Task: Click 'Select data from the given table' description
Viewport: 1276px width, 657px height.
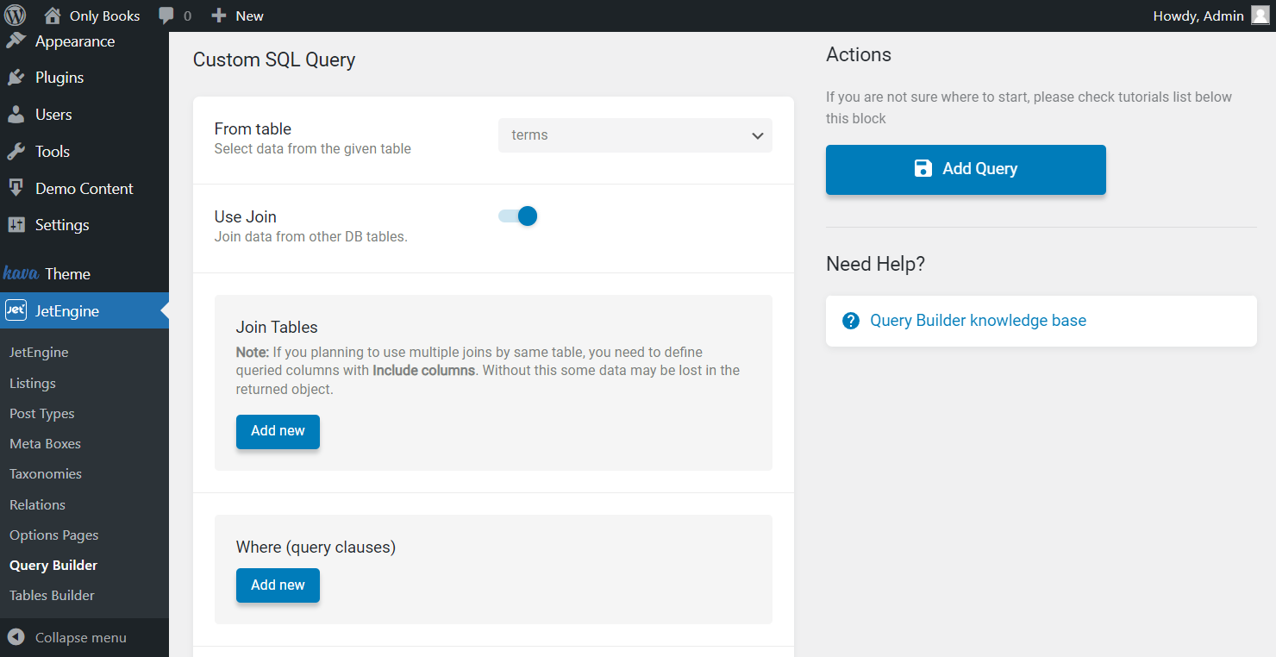Action: (x=313, y=149)
